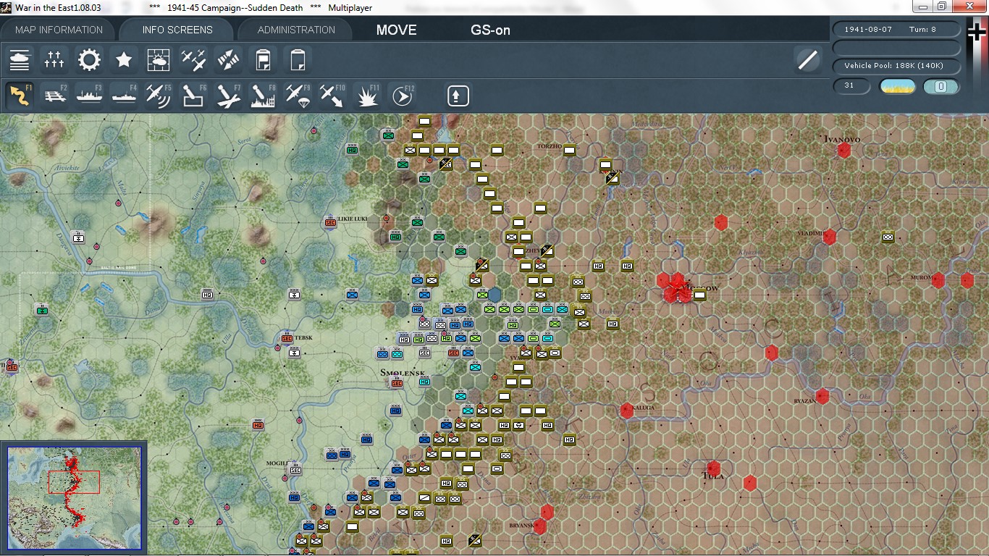Show the weather map icon screen
989x556 pixels.
[x=159, y=59]
